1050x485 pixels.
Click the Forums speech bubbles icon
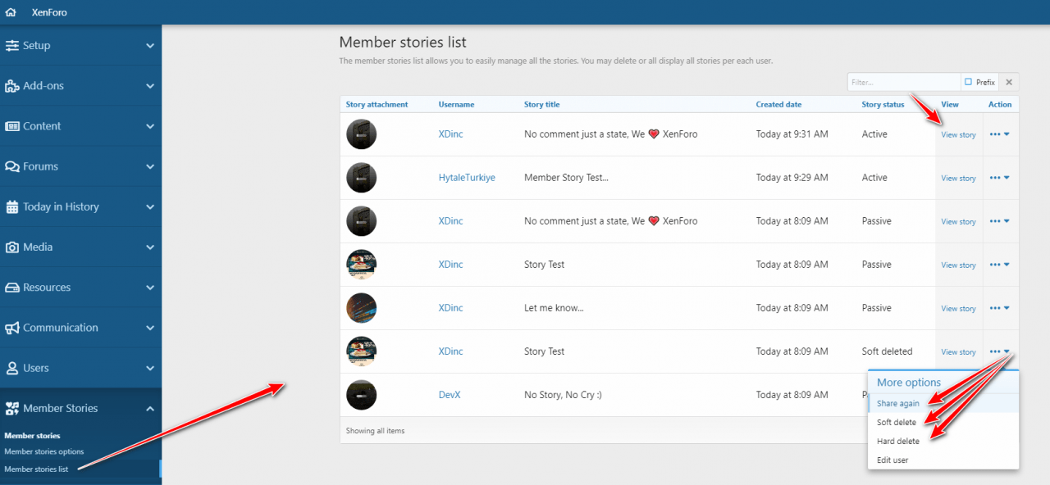(x=12, y=166)
